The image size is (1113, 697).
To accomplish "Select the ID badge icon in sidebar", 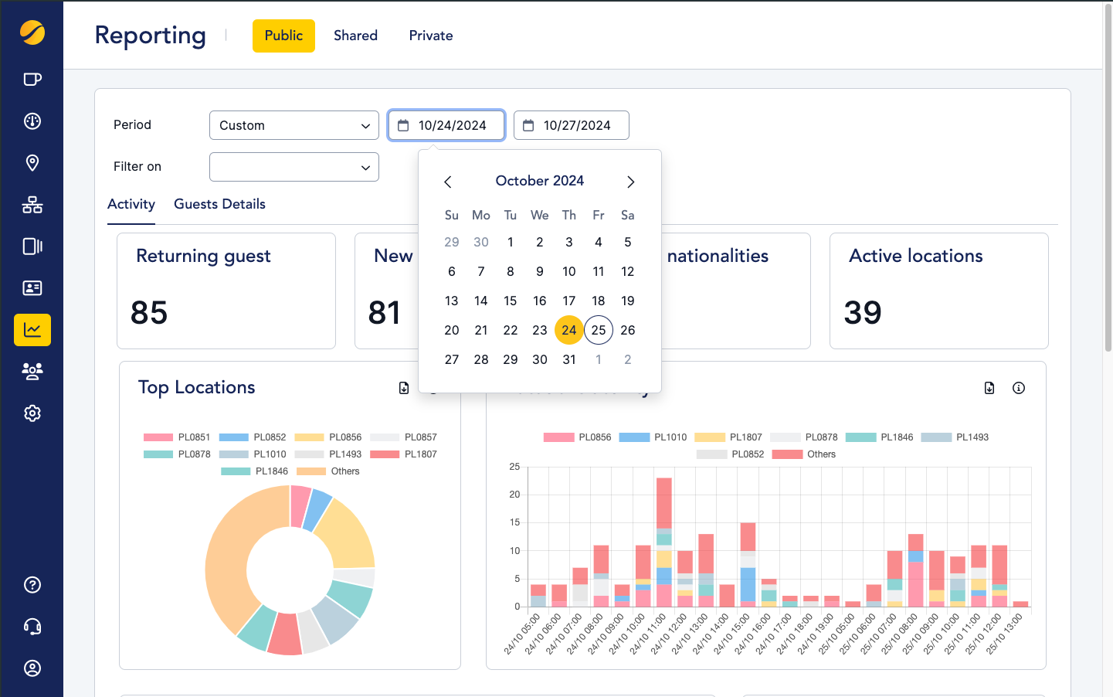I will 32,287.
